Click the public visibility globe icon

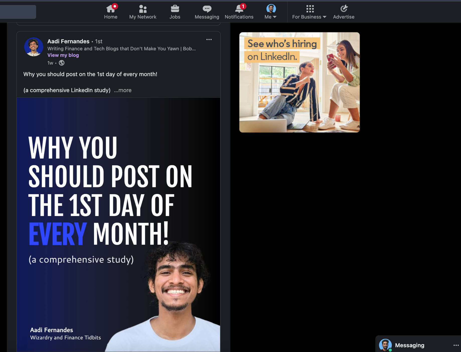pos(62,63)
